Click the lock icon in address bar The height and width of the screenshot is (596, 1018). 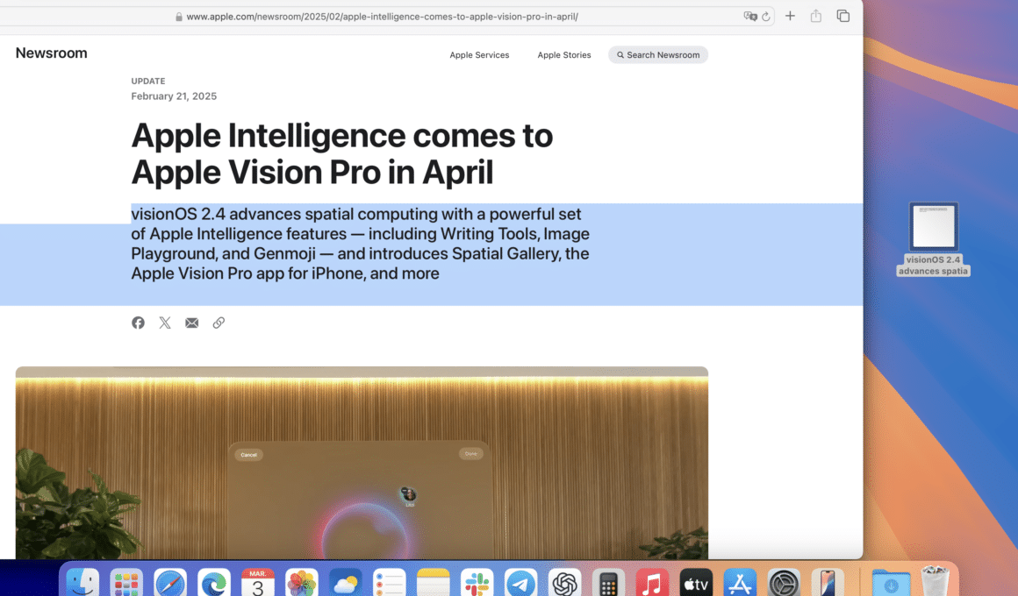[x=178, y=17]
